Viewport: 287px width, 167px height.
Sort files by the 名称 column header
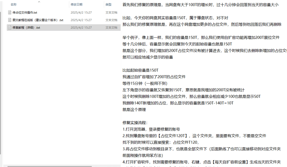coord(13,4)
